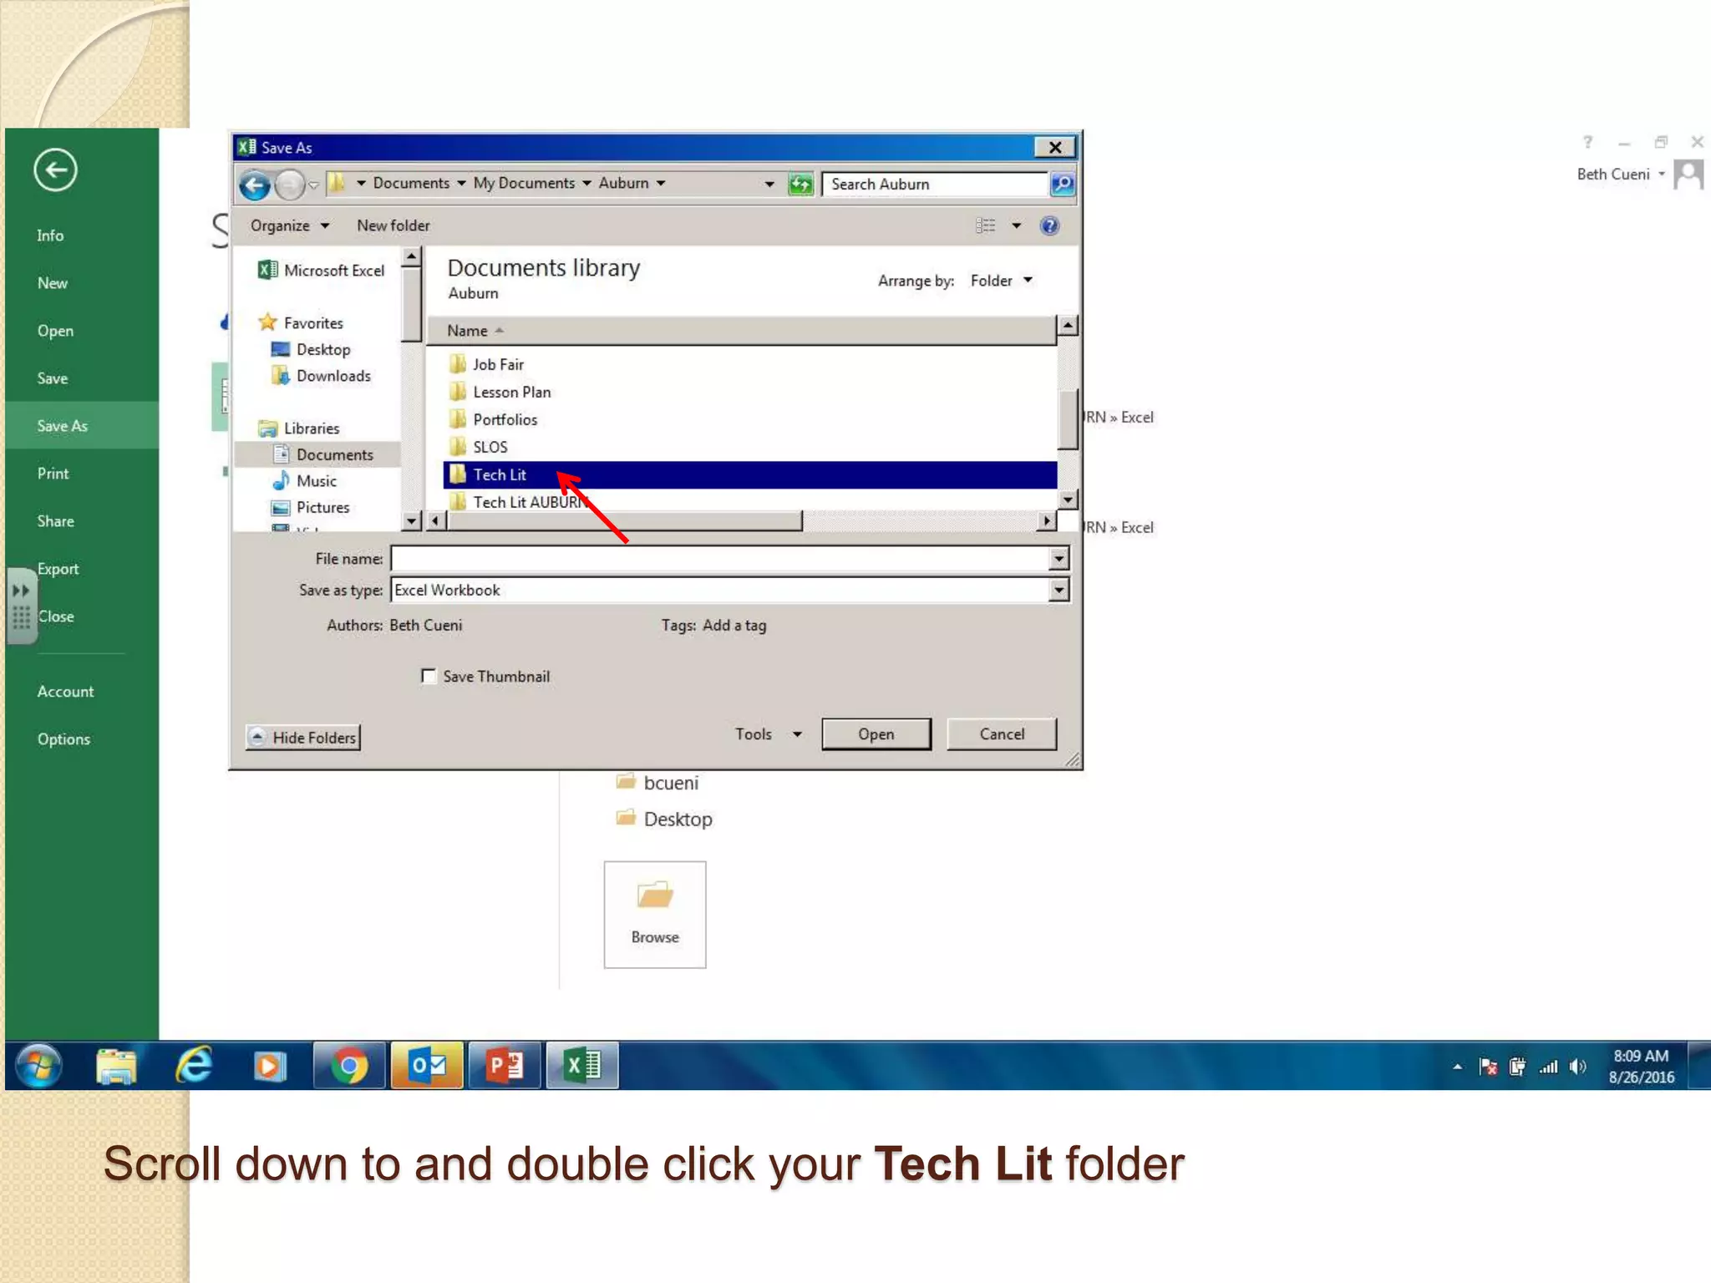Open the Documents breadcrumb dropdown arrow

(x=461, y=183)
